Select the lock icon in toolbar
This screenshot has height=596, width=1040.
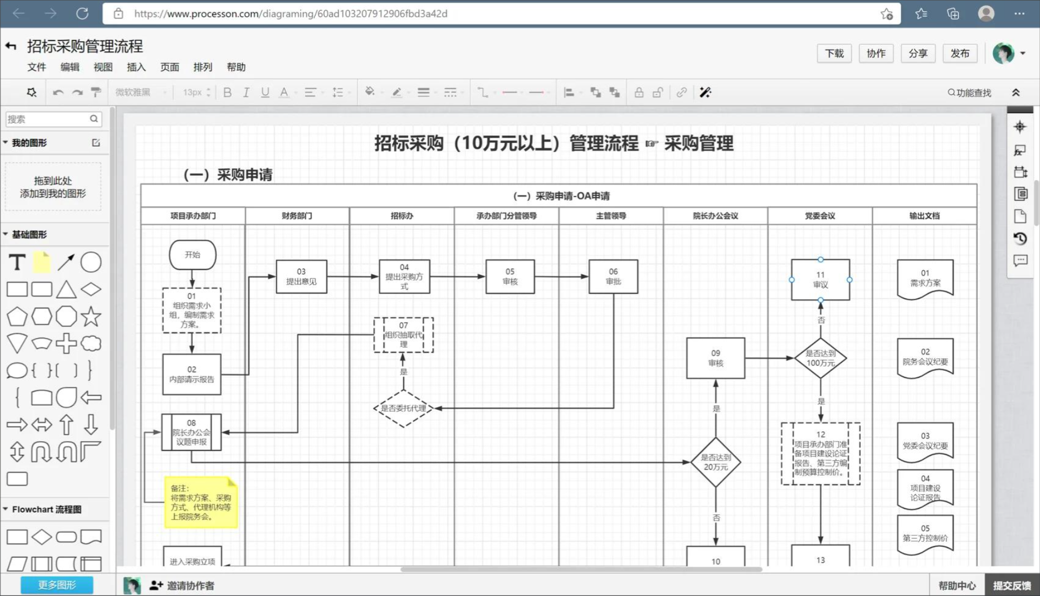(639, 93)
